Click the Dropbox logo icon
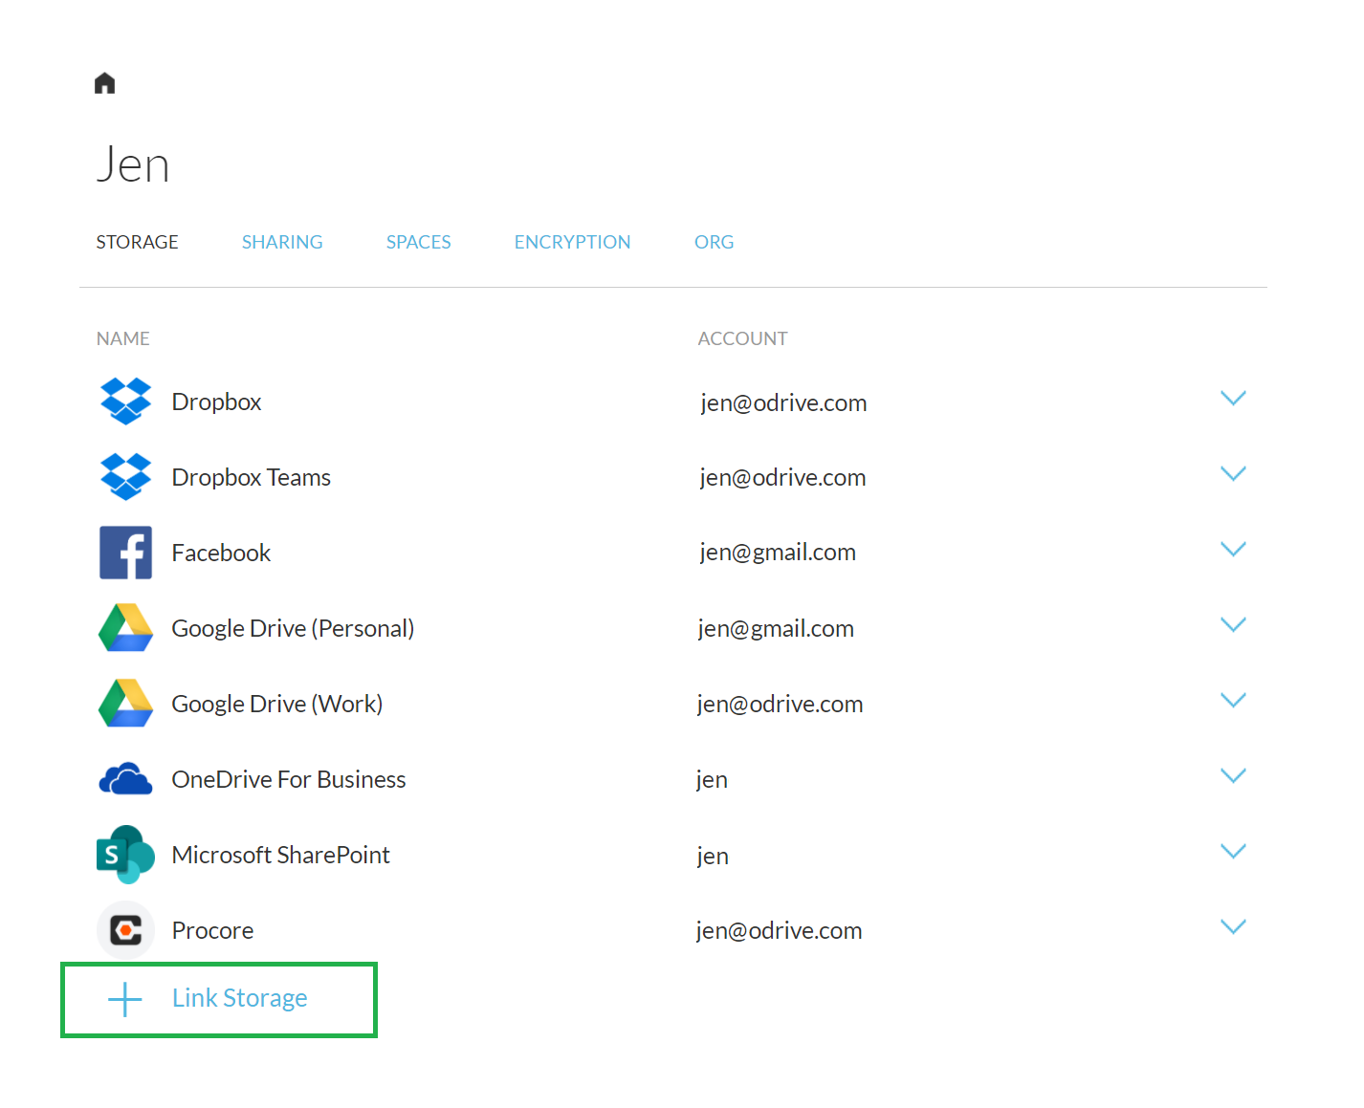Image resolution: width=1364 pixels, height=1108 pixels. click(125, 402)
